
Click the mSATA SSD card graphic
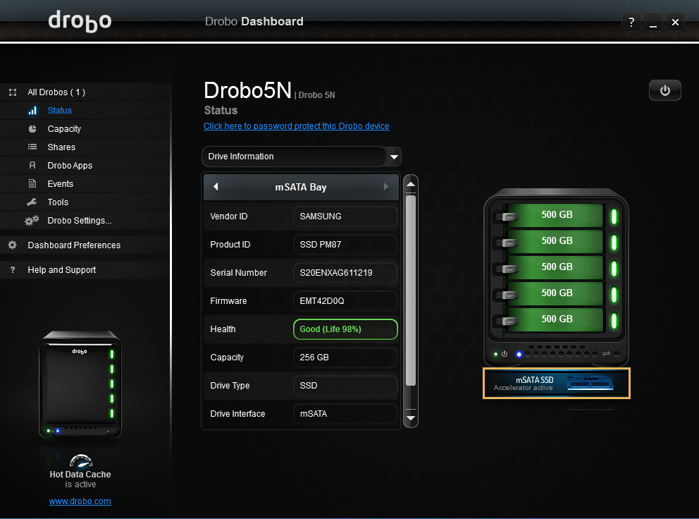click(590, 384)
